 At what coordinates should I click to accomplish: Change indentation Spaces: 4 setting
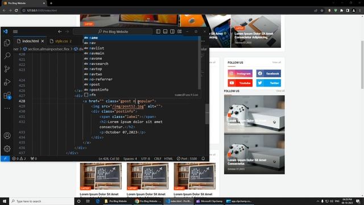(x=130, y=158)
